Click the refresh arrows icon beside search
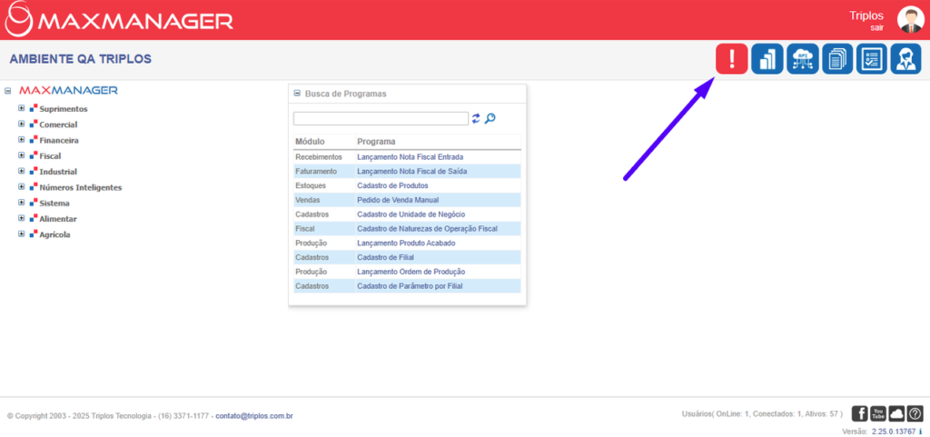The image size is (930, 437). [x=476, y=119]
